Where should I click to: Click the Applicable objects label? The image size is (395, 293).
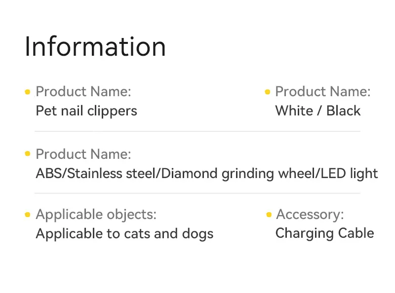pos(96,215)
